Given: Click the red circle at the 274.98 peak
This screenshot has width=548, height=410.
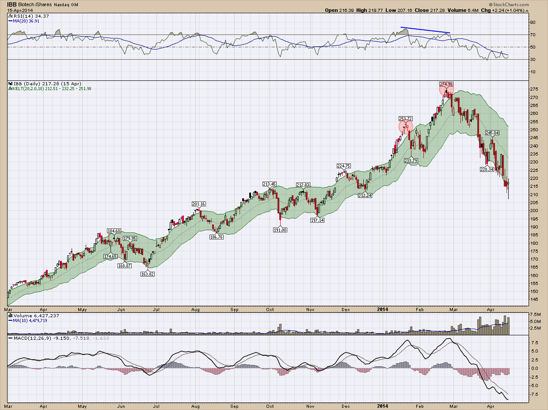Looking at the screenshot, I should 446,90.
